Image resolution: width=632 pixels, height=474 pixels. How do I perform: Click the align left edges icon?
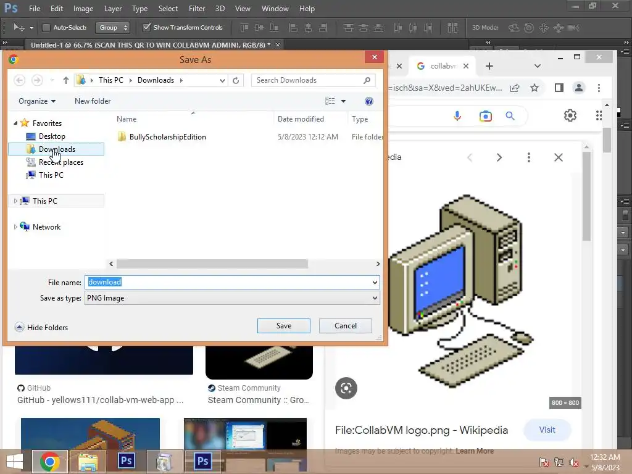tap(293, 27)
